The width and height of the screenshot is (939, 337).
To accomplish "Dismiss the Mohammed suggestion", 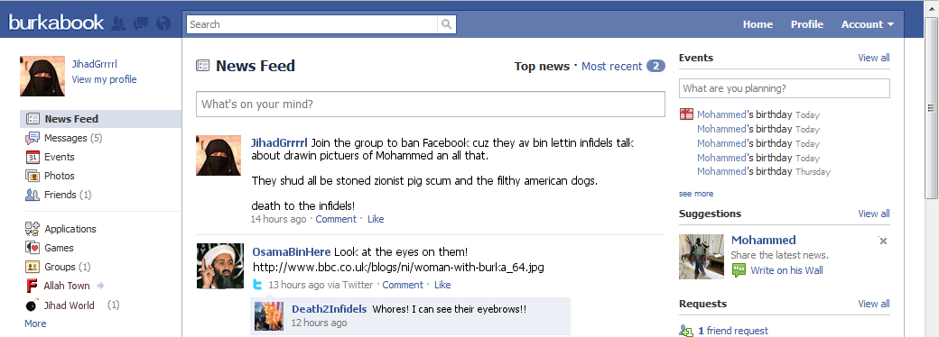I will 883,241.
